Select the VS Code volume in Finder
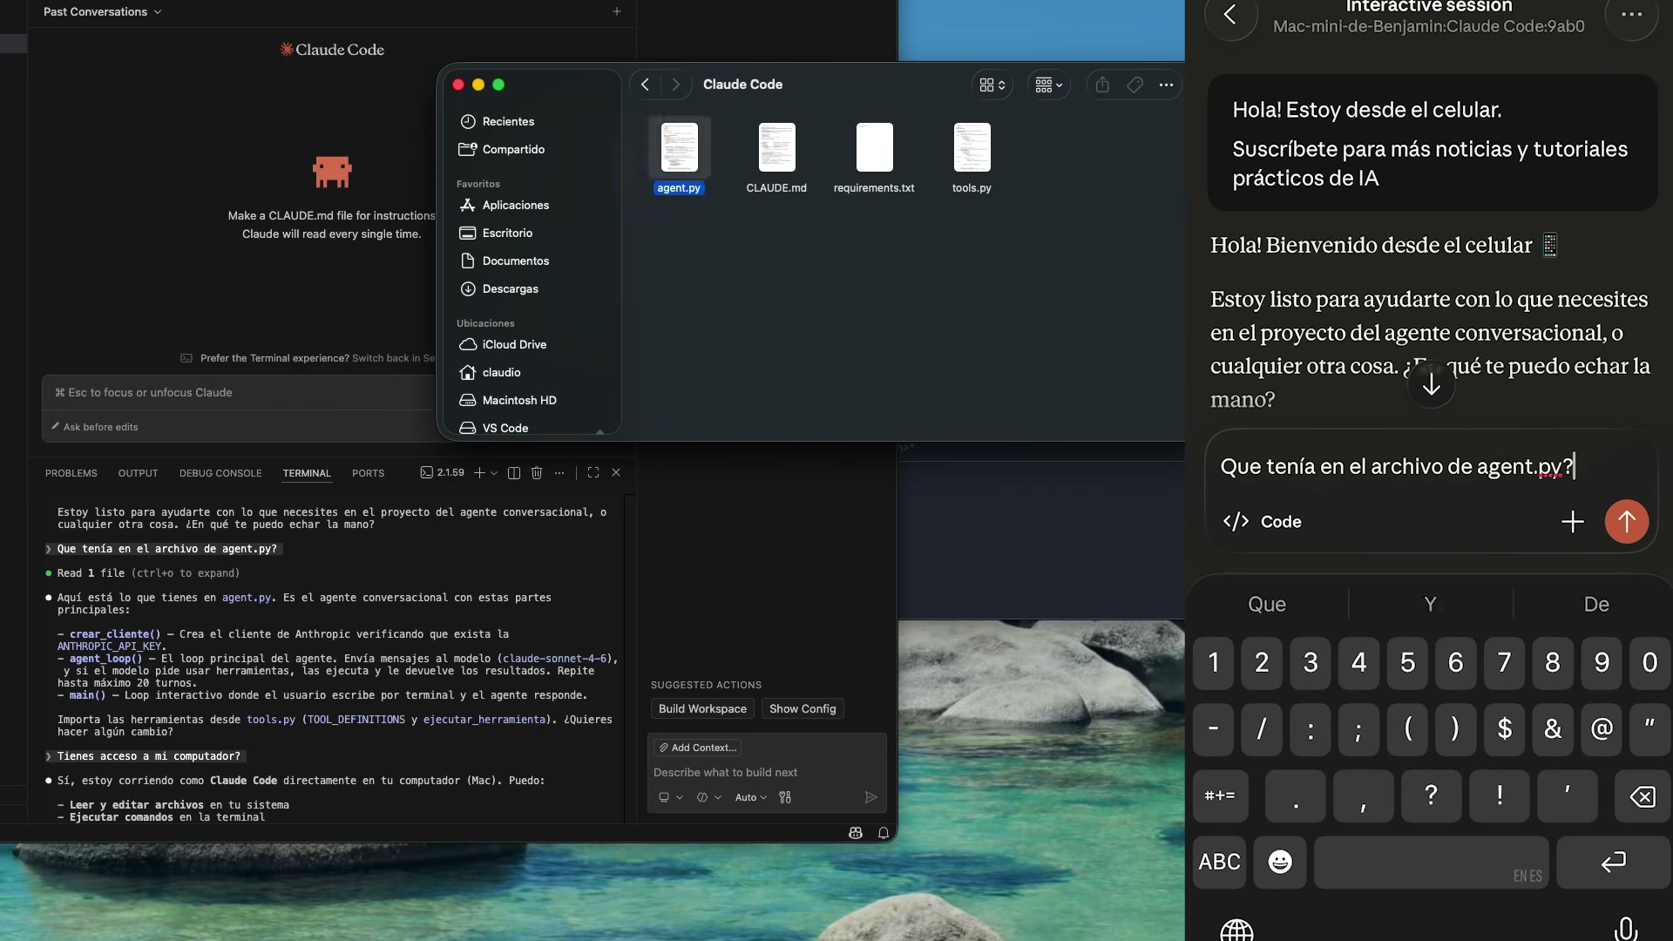Viewport: 1673px width, 941px height. [x=505, y=428]
